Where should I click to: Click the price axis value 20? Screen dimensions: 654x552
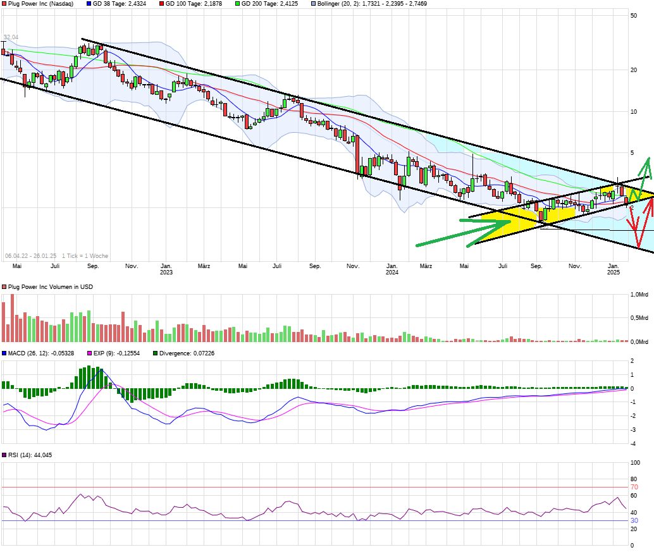click(634, 70)
